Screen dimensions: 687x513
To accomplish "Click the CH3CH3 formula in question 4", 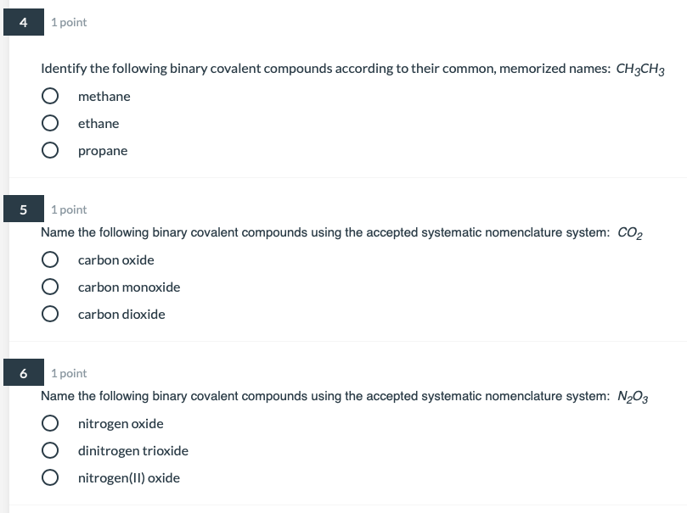I will tap(640, 69).
